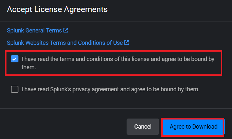Open the Splunk General Terms link
The image size is (232, 139).
pyautogui.click(x=34, y=31)
